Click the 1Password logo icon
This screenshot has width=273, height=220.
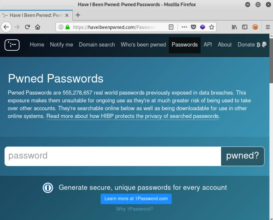pyautogui.click(x=48, y=188)
